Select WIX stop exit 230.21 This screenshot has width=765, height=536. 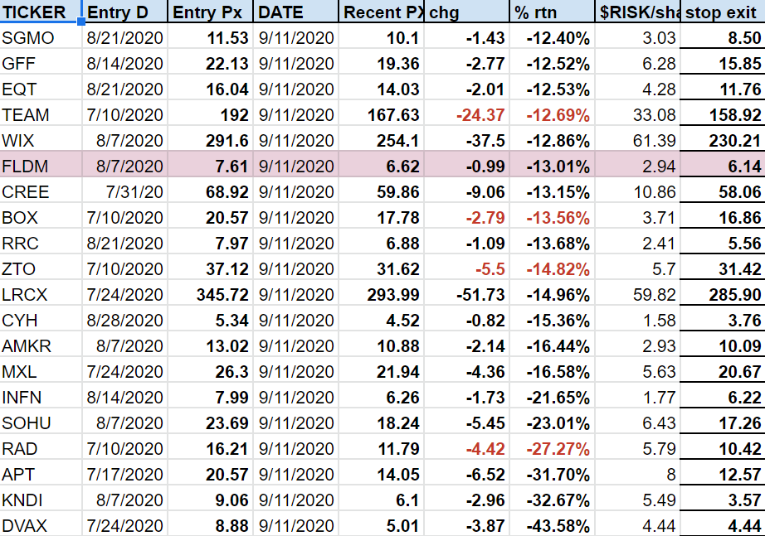click(735, 141)
